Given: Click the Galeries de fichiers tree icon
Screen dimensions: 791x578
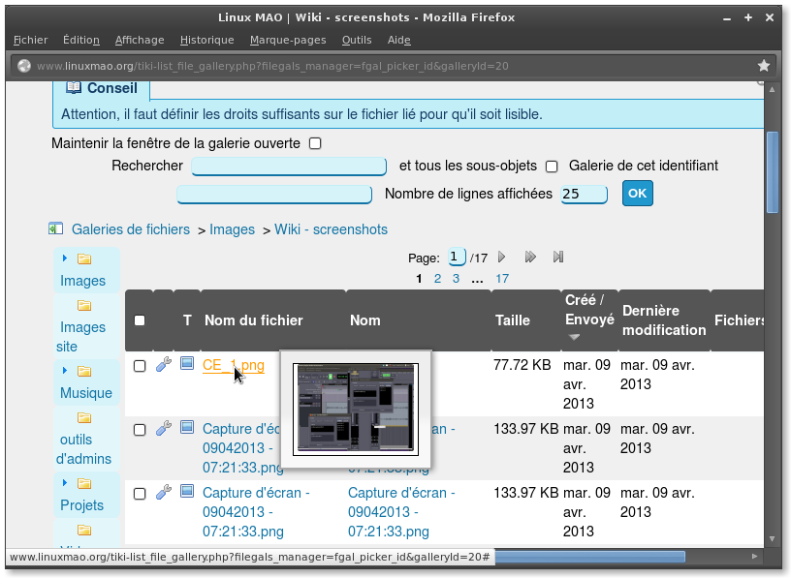Looking at the screenshot, I should pos(56,229).
